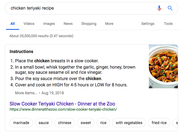Switch to the Videos tab

(29, 24)
